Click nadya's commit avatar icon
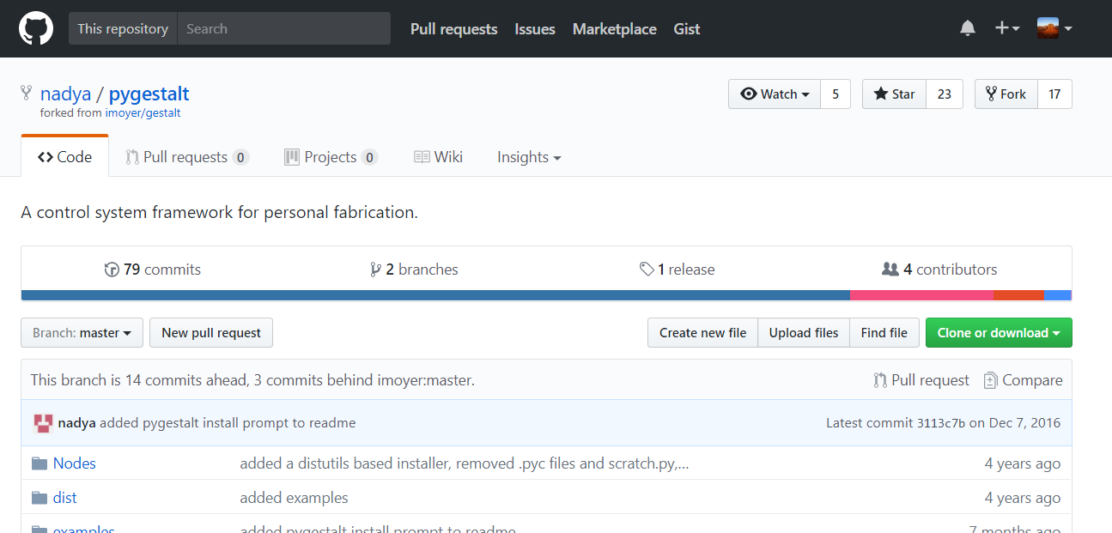This screenshot has width=1112, height=533. [43, 423]
